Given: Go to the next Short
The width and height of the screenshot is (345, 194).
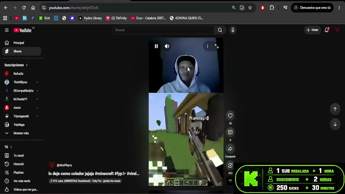Looking at the screenshot, I should 335,124.
